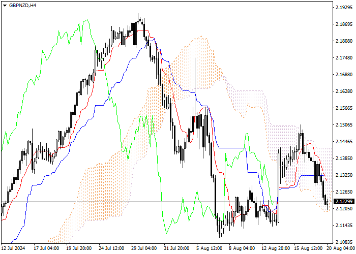Select the 20 Aug 04:00 time label
Screen dimensions: 356x254
point(341,248)
